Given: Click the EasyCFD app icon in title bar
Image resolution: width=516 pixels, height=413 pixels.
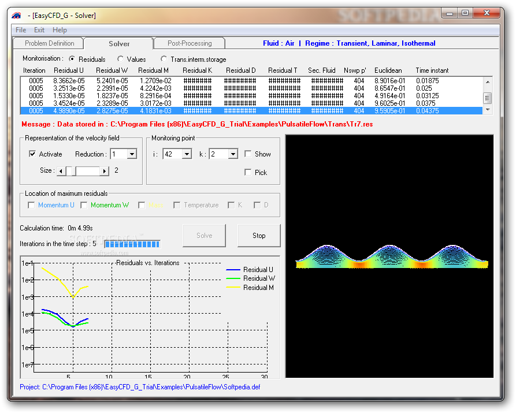Looking at the screenshot, I should tap(16, 16).
